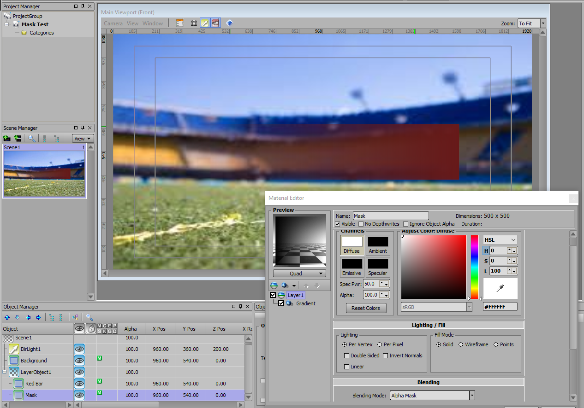The width and height of the screenshot is (584, 408).
Task: Hide the Red Bar object
Action: tap(79, 384)
